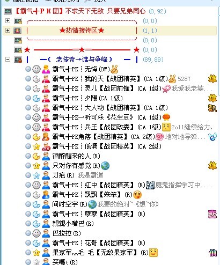Click the rose icon beside 角落【战团精英】

click(160, 137)
